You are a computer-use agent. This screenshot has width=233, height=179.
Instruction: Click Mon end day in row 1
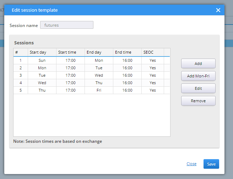coord(99,60)
